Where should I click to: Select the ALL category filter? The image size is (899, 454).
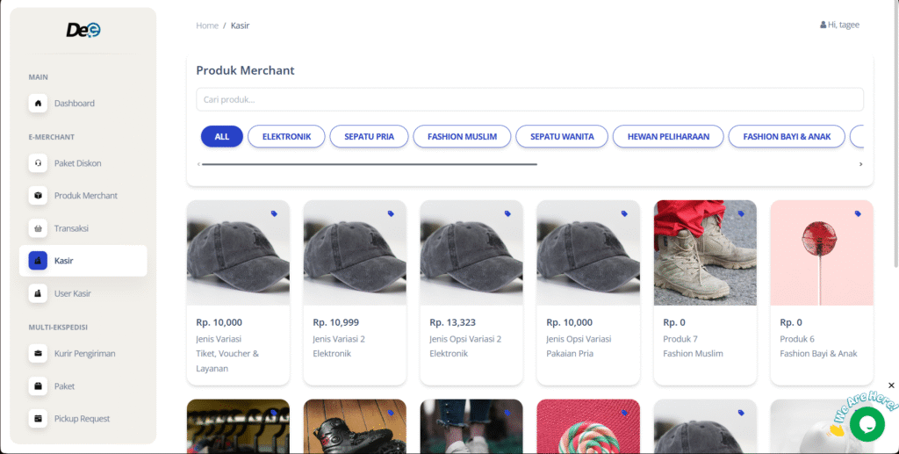pyautogui.click(x=221, y=137)
